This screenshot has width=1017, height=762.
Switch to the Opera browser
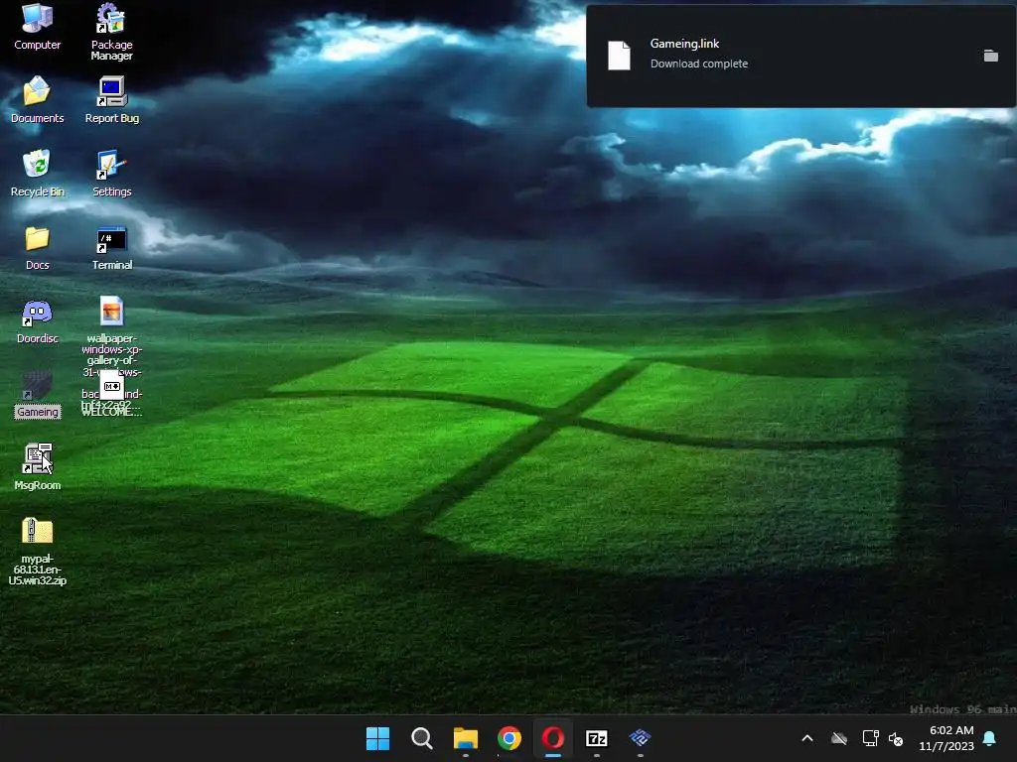pos(552,738)
